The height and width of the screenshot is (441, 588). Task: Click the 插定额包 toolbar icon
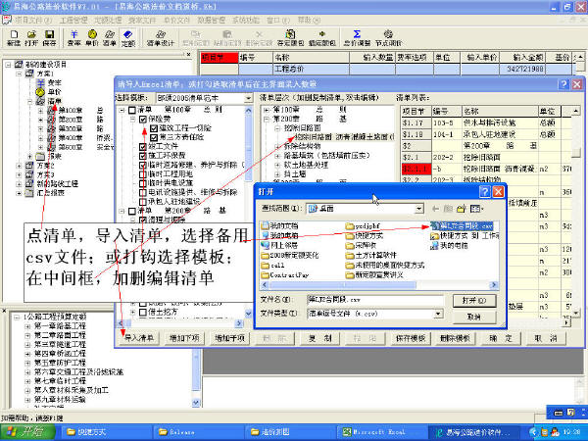pos(322,38)
